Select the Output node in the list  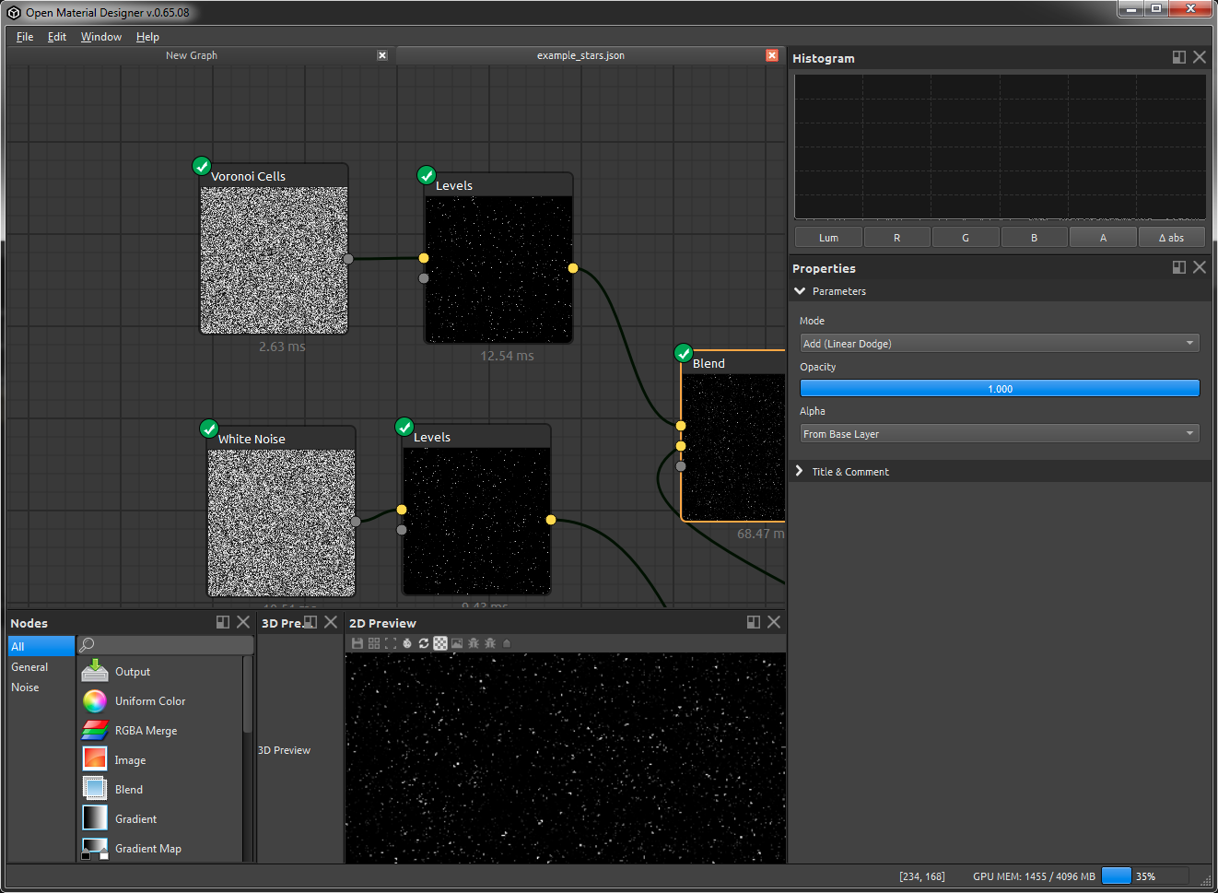click(159, 672)
